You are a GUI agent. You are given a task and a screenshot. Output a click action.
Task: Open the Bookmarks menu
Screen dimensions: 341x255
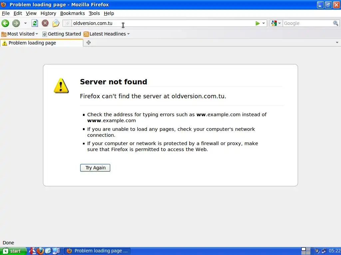[x=72, y=13]
